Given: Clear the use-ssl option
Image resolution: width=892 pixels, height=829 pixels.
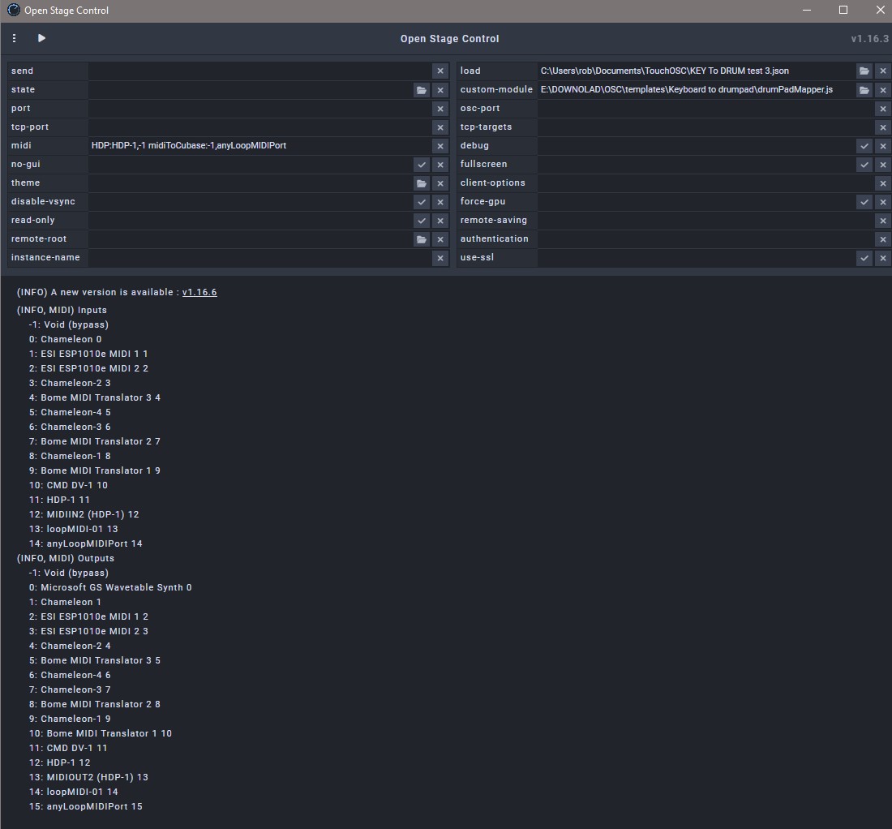Looking at the screenshot, I should tap(882, 258).
